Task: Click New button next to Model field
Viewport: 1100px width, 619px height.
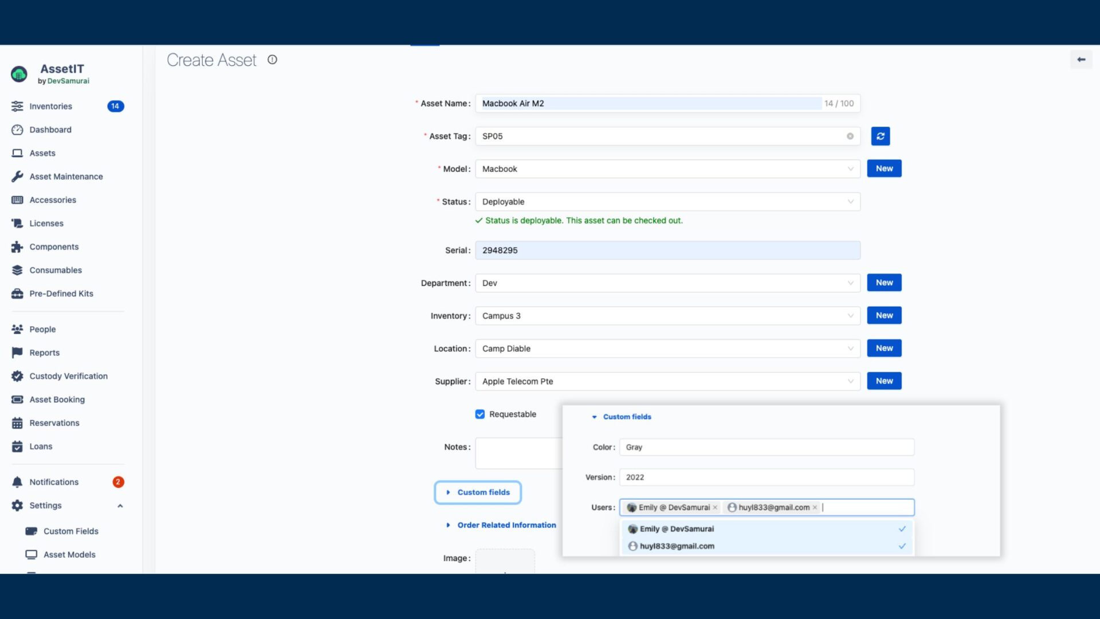Action: [x=884, y=168]
